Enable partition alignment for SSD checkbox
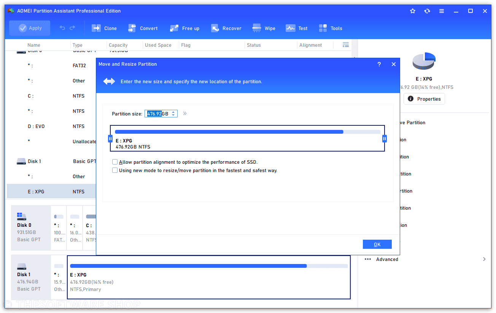Viewport: 496px width, 313px height. coord(115,162)
